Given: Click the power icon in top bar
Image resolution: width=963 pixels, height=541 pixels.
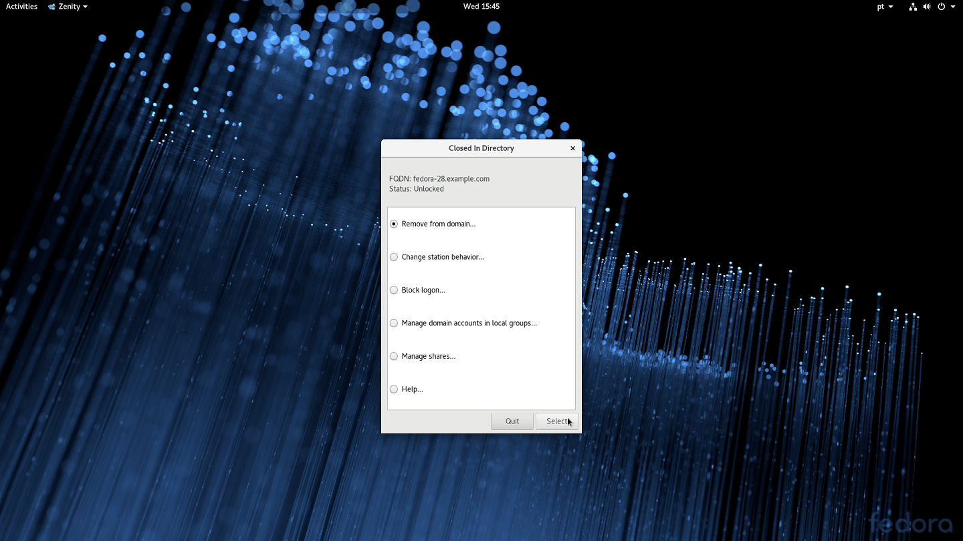Looking at the screenshot, I should 941,6.
